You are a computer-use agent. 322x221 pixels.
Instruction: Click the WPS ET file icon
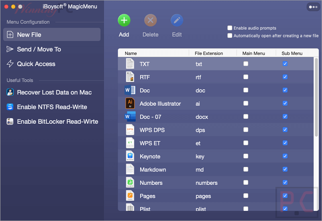(x=130, y=143)
